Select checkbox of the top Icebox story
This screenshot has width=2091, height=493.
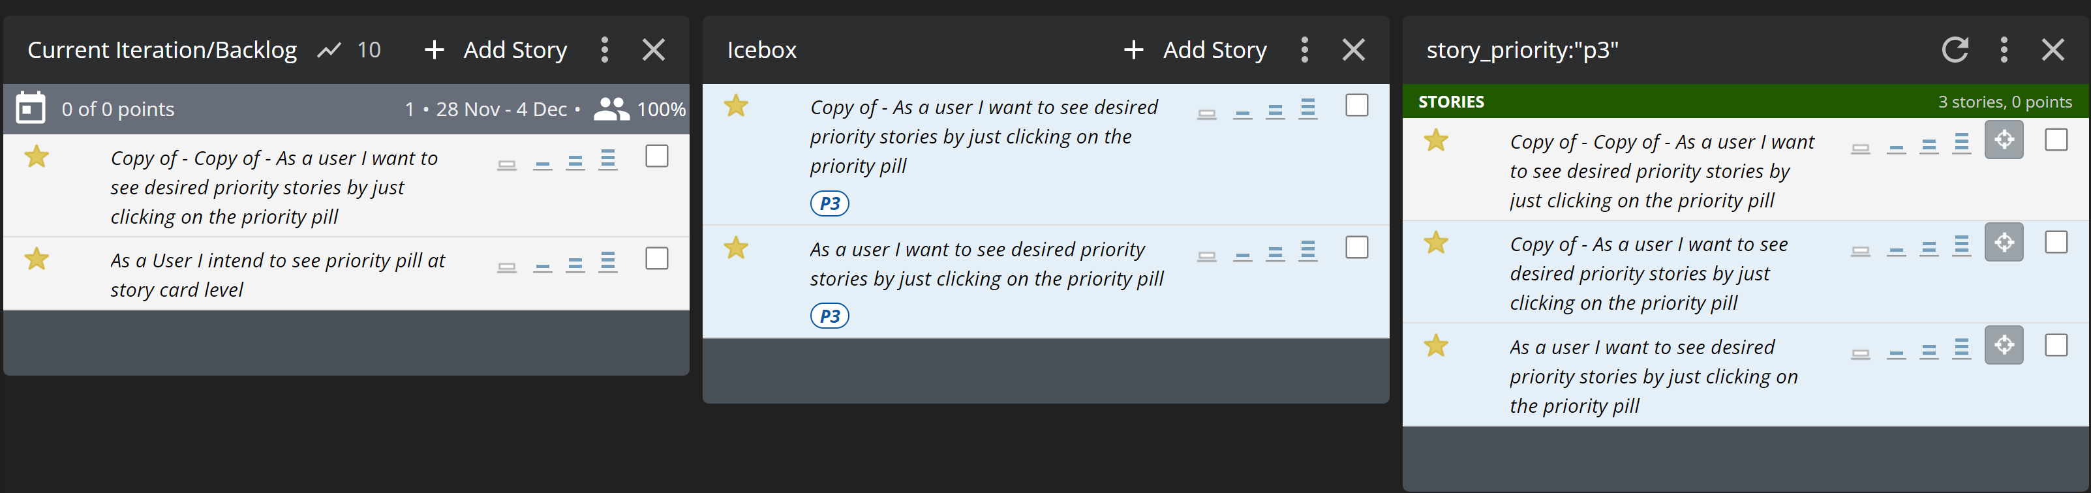(x=1356, y=106)
